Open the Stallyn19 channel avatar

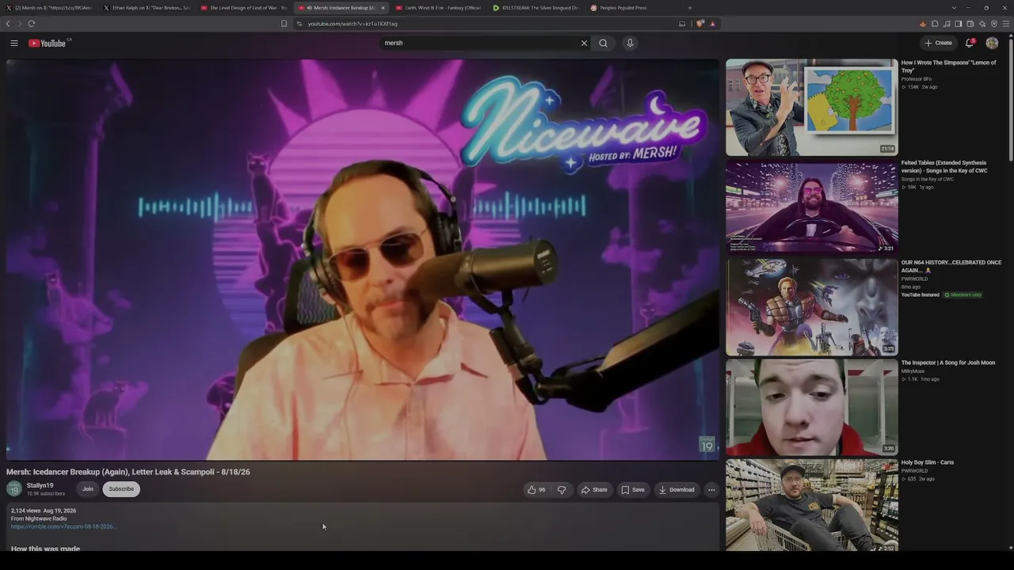point(14,488)
